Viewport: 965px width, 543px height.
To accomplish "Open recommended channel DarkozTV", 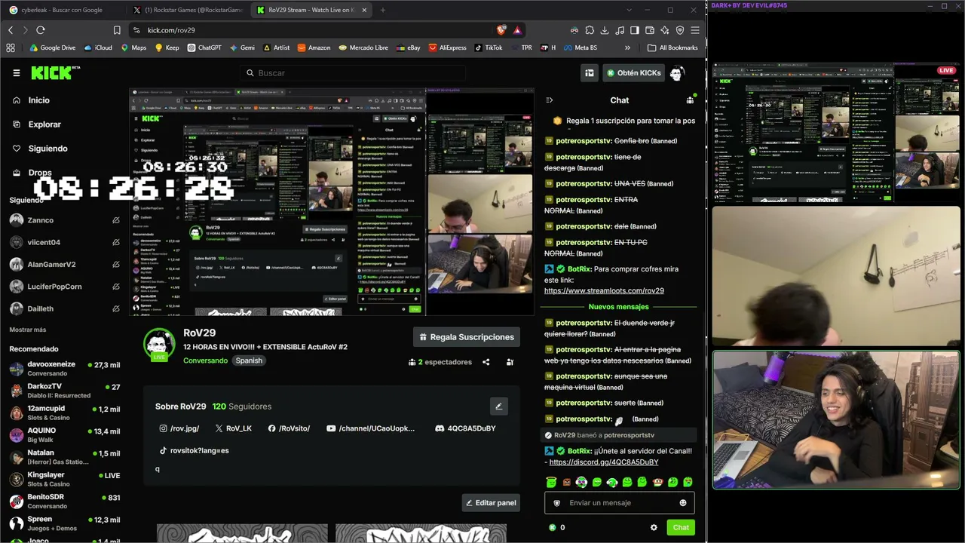I will [x=64, y=391].
